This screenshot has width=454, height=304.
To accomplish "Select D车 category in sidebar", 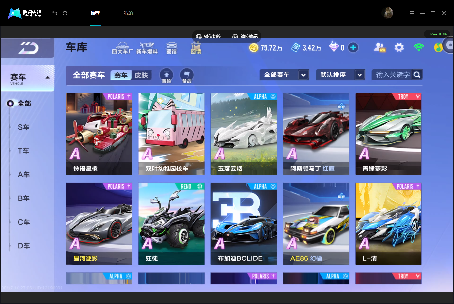I will click(23, 246).
